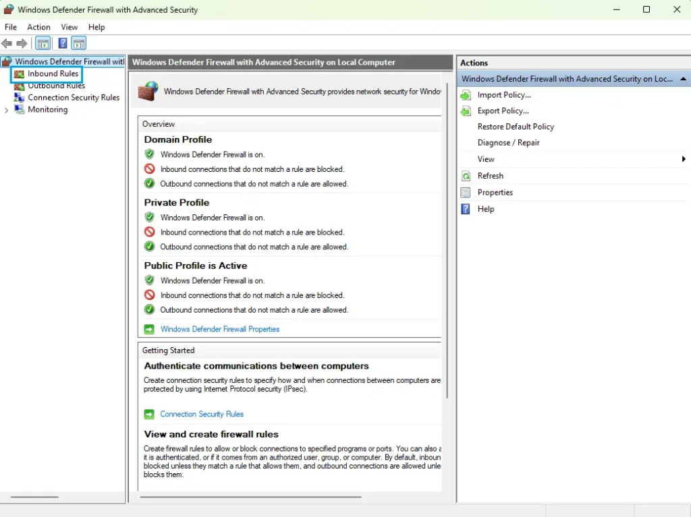This screenshot has width=691, height=517.
Task: Select the Windows Defender Firewall root tree node
Action: click(63, 61)
